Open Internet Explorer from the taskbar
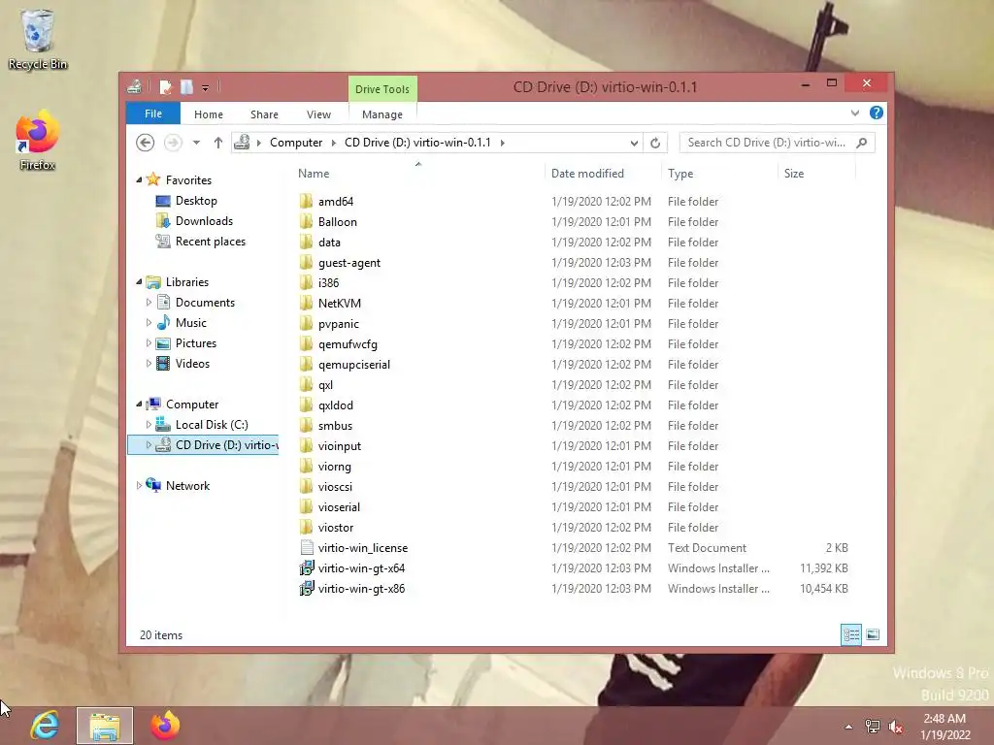Screen dimensions: 994x745 point(45,726)
